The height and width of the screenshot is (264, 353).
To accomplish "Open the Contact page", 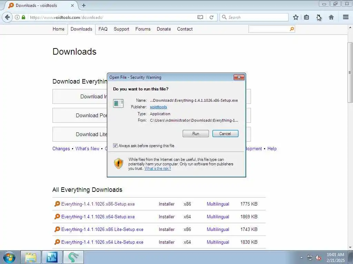I will pos(185,29).
